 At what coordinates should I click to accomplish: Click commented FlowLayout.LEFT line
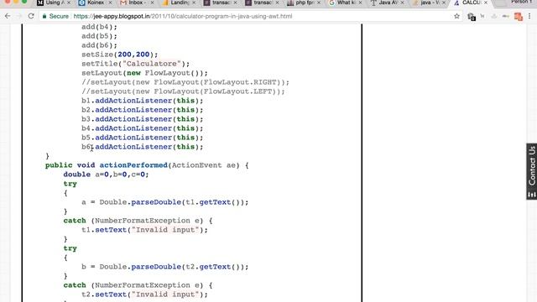point(183,91)
